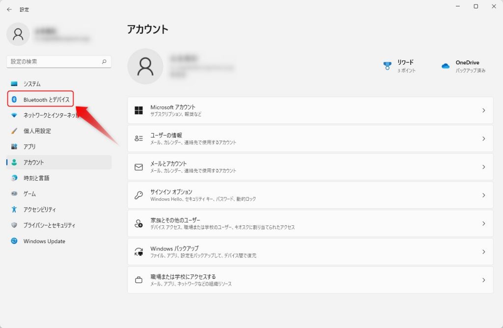Click the アクセシビリティ figure icon

14,209
